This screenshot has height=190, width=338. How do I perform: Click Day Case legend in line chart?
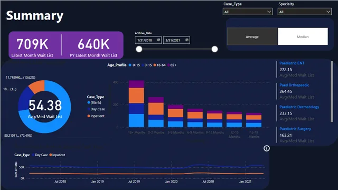[x=40, y=155]
